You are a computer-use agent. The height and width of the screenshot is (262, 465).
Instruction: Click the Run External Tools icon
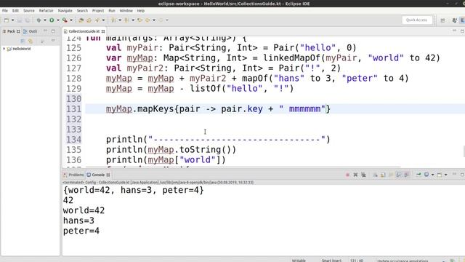pyautogui.click(x=65, y=20)
